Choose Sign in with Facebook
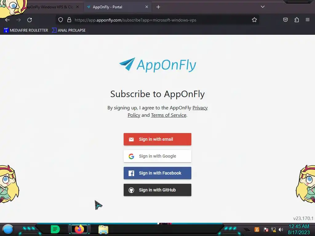Image resolution: width=315 pixels, height=236 pixels. point(157,173)
